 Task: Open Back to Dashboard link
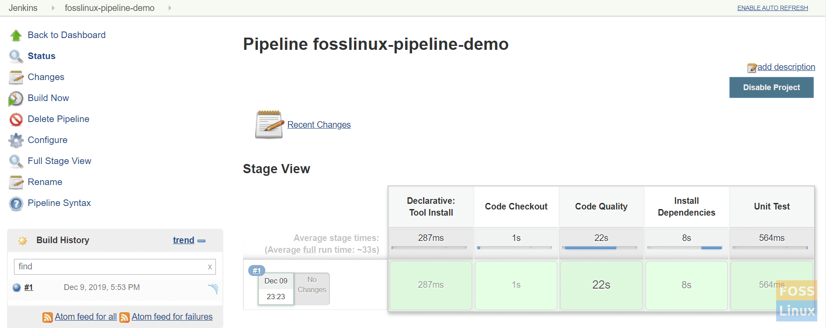pos(66,35)
